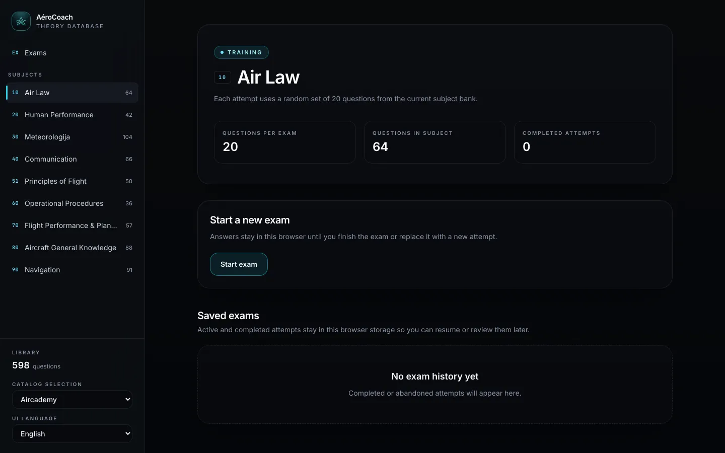Open the UI Language dropdown showing English
725x453 pixels.
coord(72,434)
